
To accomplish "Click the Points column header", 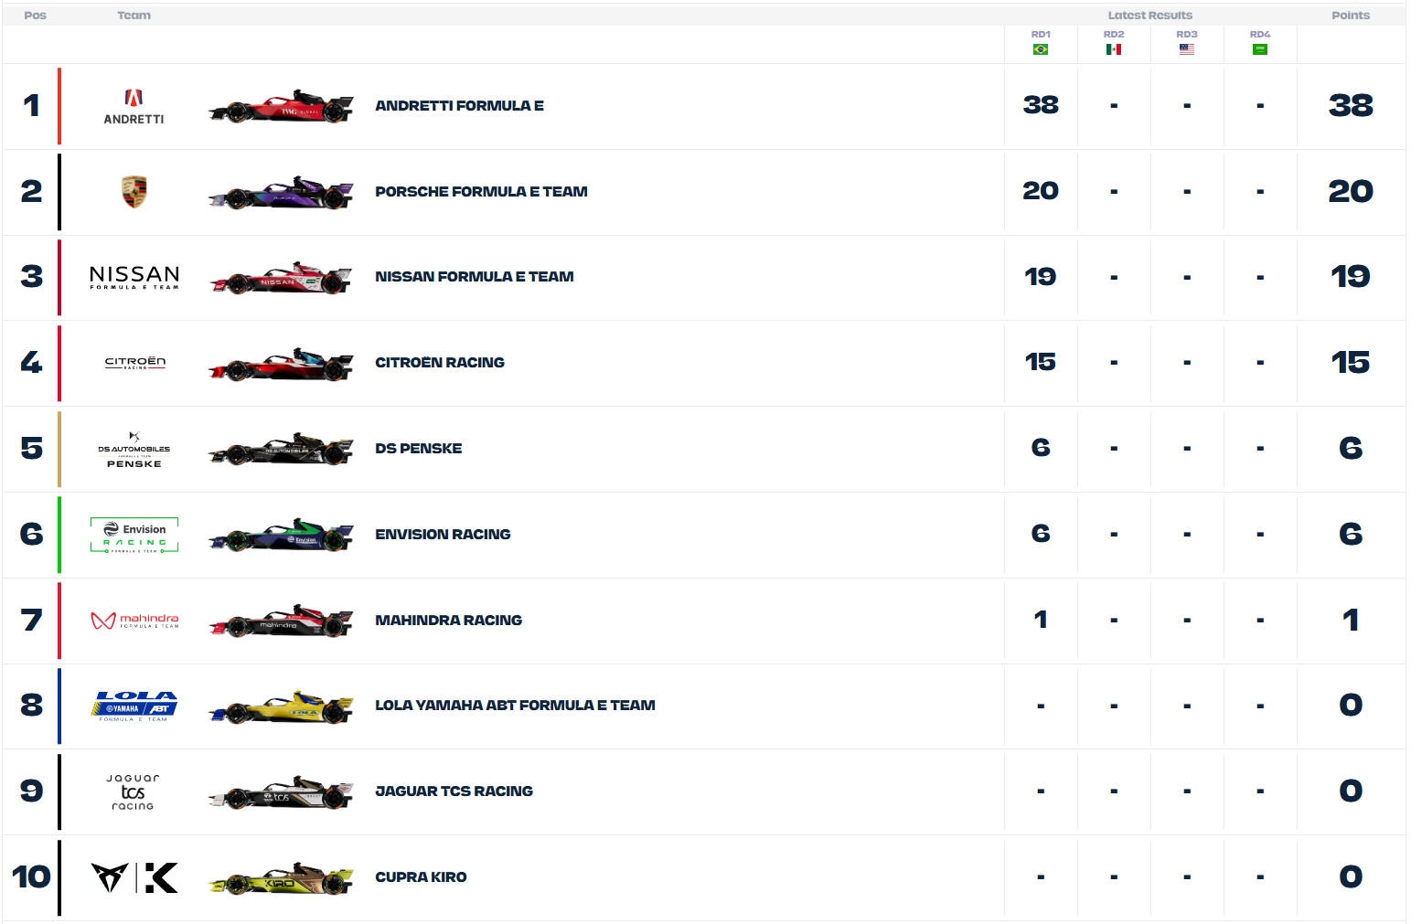I will click(1350, 16).
